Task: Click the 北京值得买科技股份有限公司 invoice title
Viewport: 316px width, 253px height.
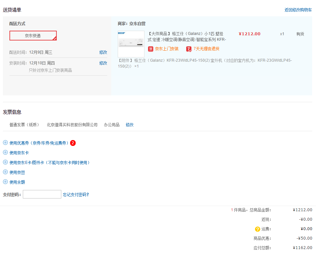Action: tap(72, 125)
